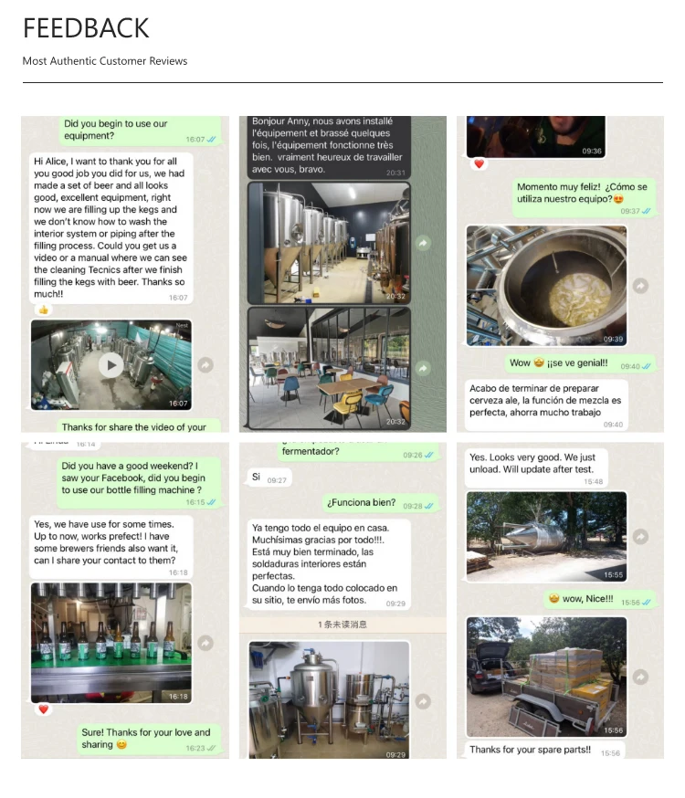
Task: Click forward arrow beside trailer boxes photo
Action: coord(641,677)
